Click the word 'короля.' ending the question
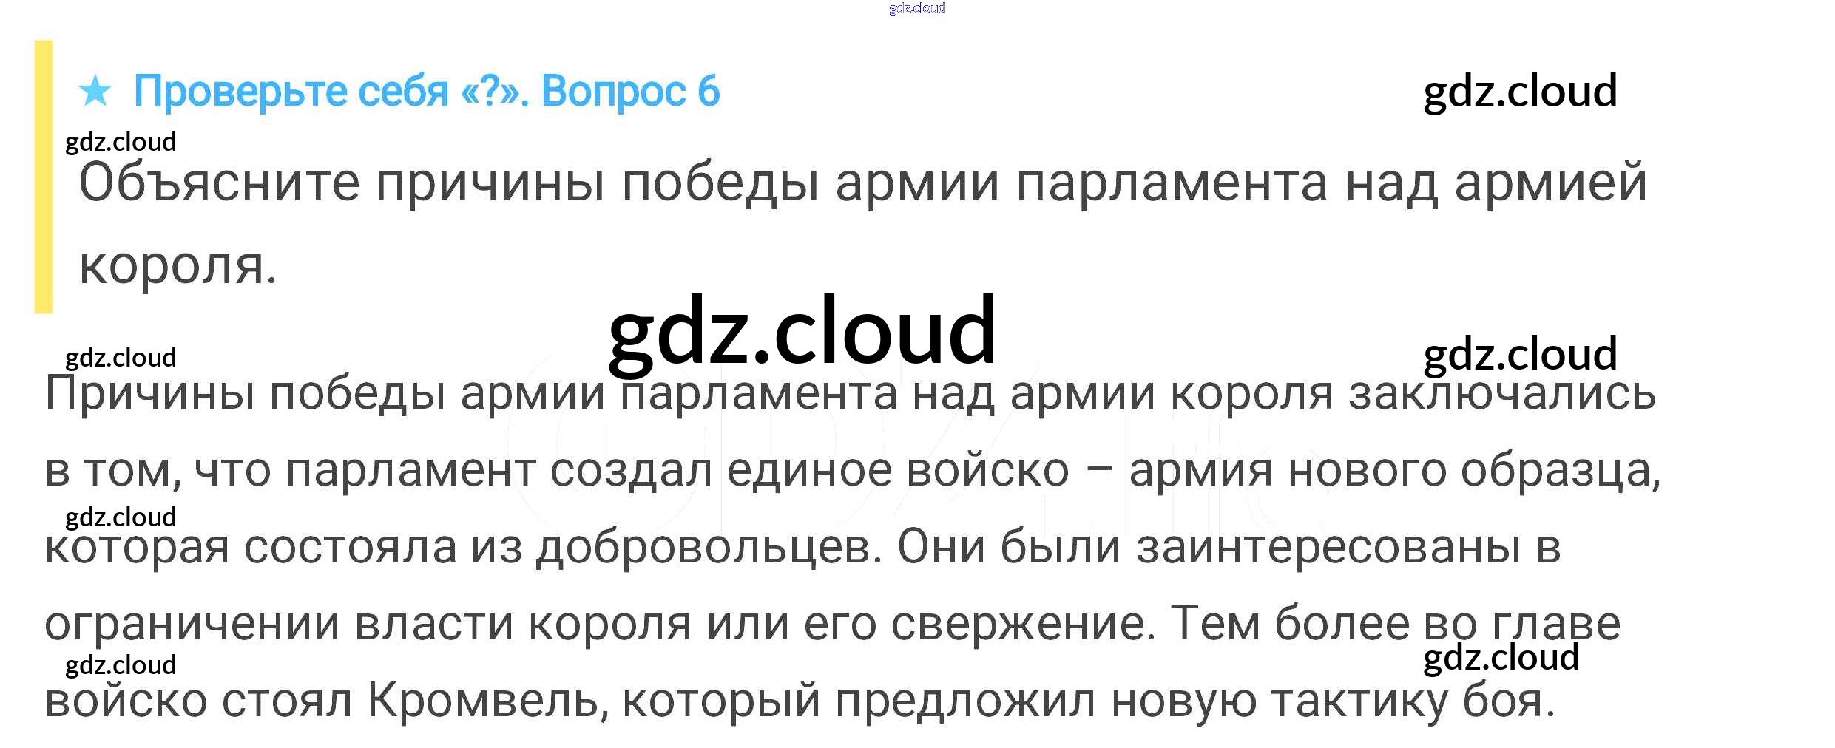 [x=178, y=266]
